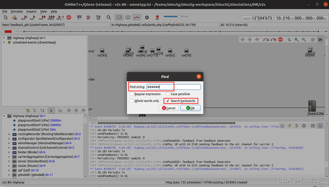Toggle the red-dotted tree mode icon
Image resolution: width=329 pixels, height=187 pixels.
pos(51,110)
